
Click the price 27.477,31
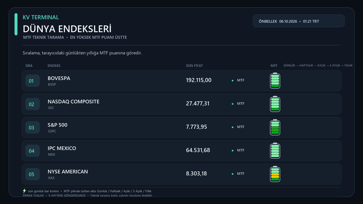(198, 103)
